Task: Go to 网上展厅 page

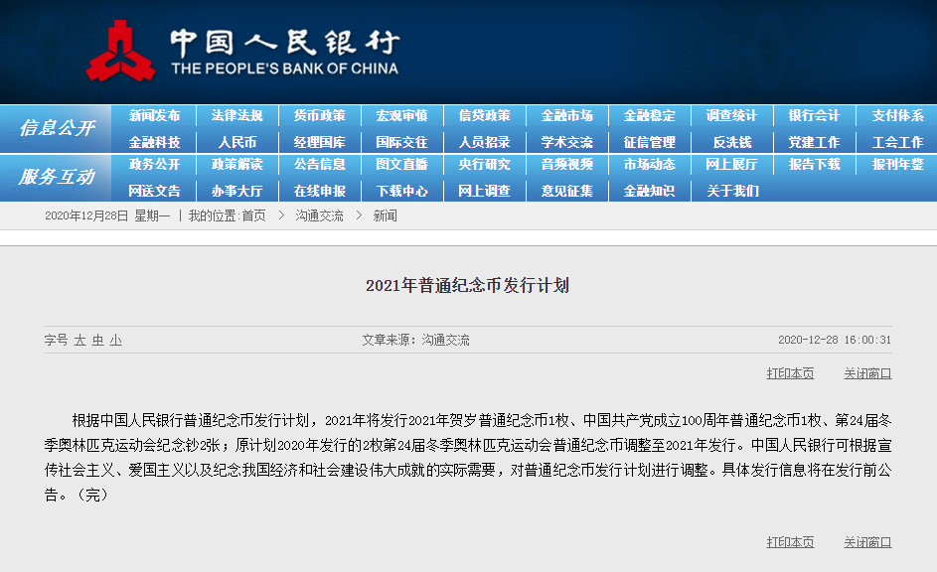Action: tap(731, 164)
